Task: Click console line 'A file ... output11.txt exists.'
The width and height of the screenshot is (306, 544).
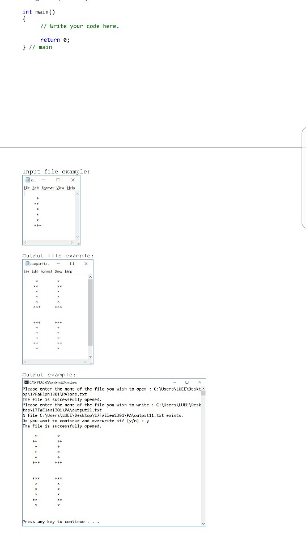Action: 103,415
